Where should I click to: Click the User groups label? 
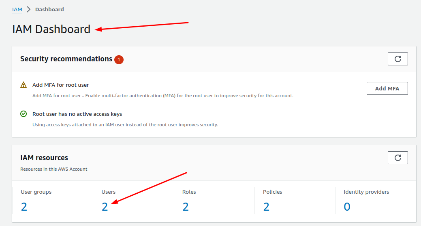tap(36, 192)
